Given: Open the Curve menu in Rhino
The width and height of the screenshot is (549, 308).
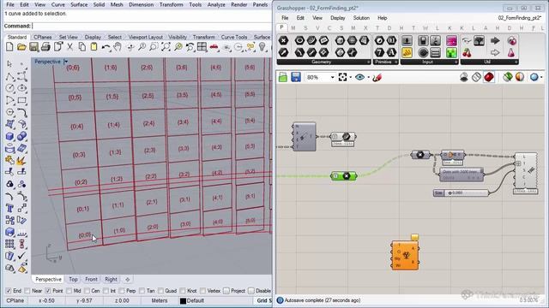Looking at the screenshot, I should click(x=57, y=4).
